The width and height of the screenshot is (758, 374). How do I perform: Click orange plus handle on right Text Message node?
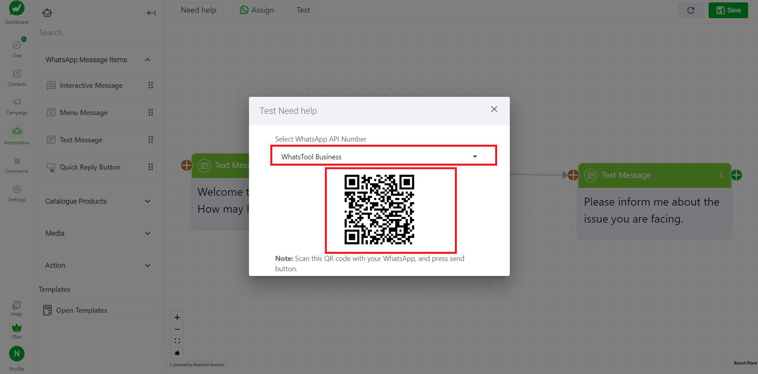click(573, 175)
